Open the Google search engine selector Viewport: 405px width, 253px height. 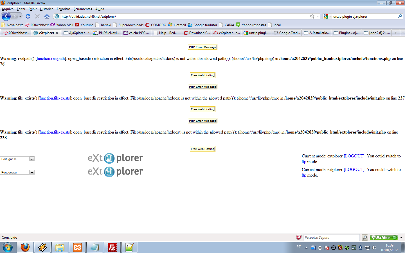coord(327,16)
